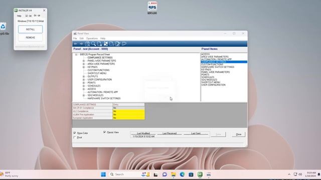Viewport: 321px width, 180px height.
Task: Open the Operations menu
Action: (92, 38)
